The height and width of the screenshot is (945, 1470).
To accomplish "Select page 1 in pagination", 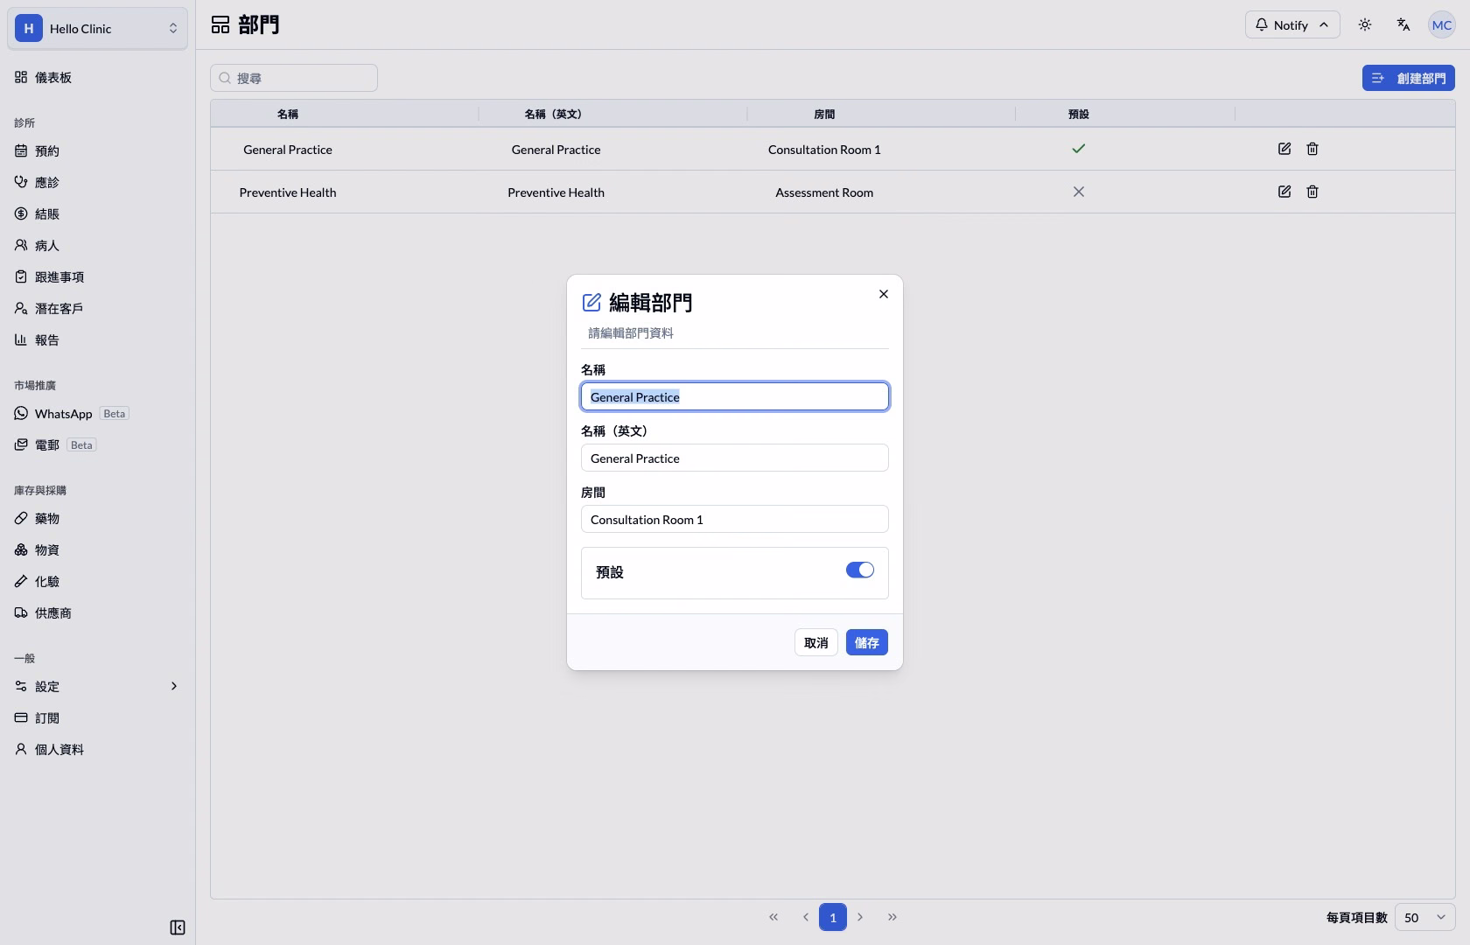I will coord(833,917).
